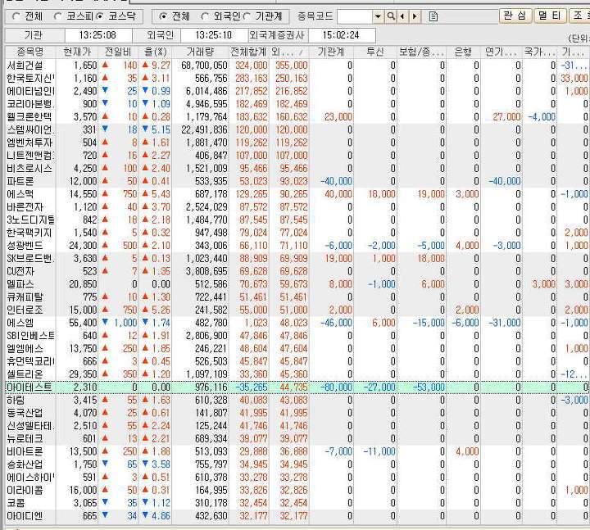Click the 외국계증권사 time 15:02:24 field

pyautogui.click(x=342, y=35)
